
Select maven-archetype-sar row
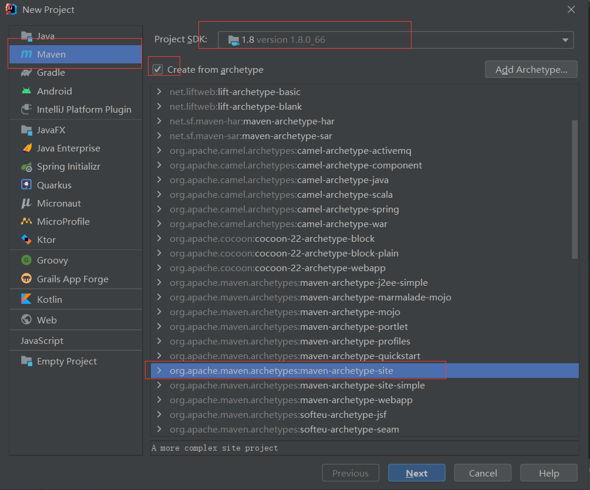365,136
